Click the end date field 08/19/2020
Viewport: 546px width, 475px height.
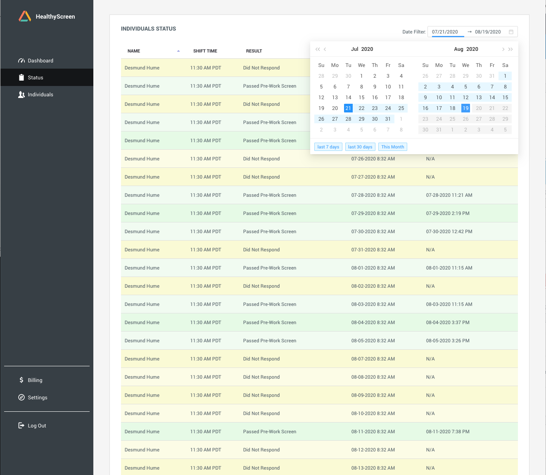tap(488, 32)
